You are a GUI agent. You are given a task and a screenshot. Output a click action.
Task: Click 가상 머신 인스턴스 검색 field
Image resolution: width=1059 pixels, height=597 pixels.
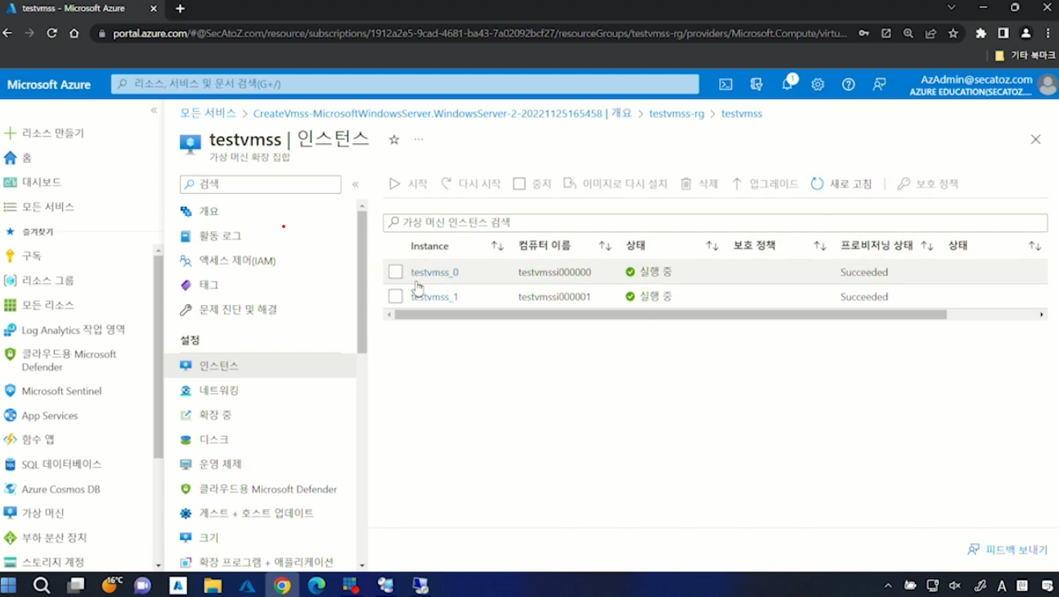coord(716,222)
